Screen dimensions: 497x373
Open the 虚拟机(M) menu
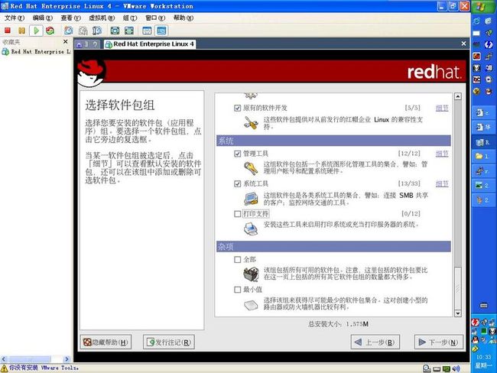[102, 18]
